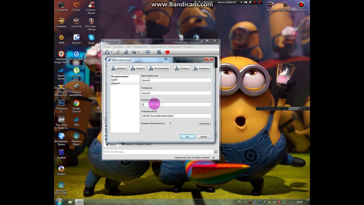Open Привилегии menu in TeamSpeak
Viewport: 364px width, 205px height.
tap(140, 47)
